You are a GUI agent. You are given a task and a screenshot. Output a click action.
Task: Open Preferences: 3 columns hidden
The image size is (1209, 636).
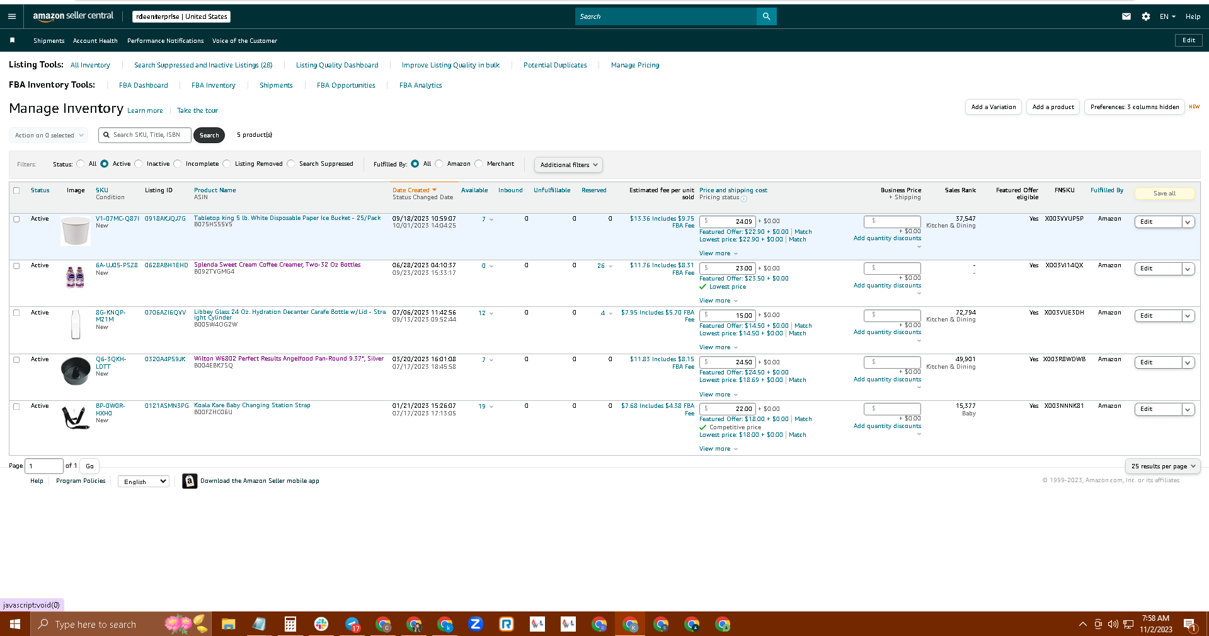[1135, 107]
